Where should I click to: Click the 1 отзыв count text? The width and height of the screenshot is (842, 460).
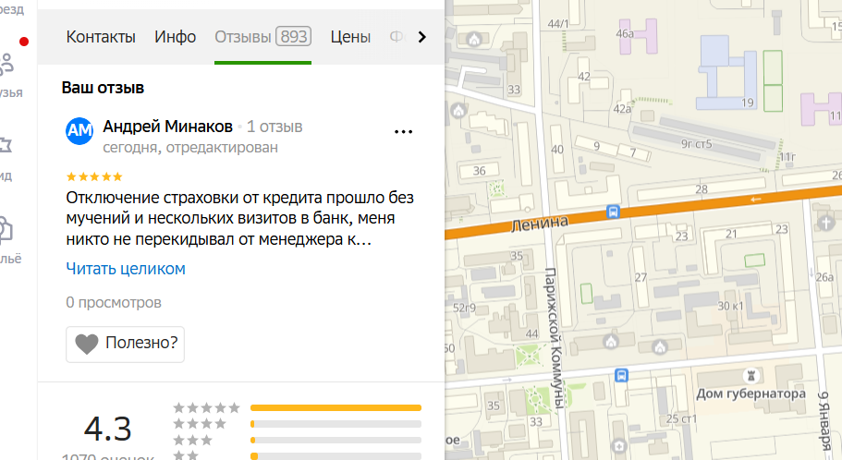point(275,127)
